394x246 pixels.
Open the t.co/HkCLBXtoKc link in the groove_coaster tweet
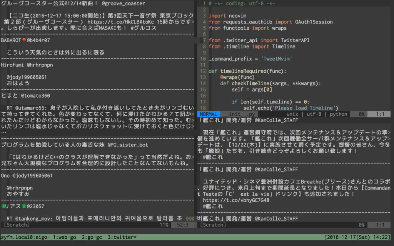pyautogui.click(x=120, y=22)
